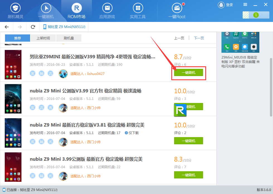273x194 pixels.
Task: Open the hamburger main menu
Action: [x=245, y=4]
